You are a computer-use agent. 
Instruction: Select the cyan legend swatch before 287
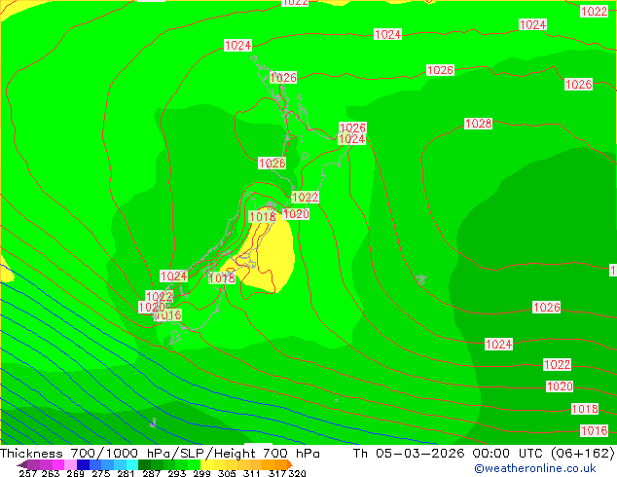coord(132,464)
